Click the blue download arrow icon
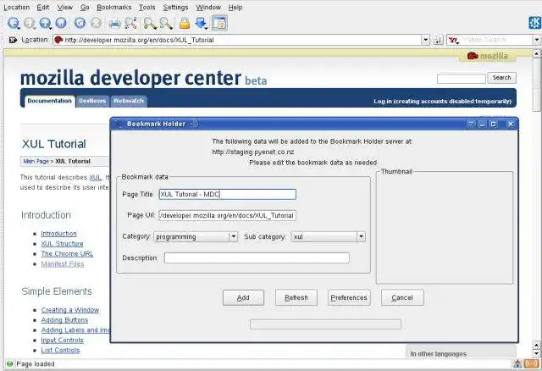The image size is (542, 371). 202,23
